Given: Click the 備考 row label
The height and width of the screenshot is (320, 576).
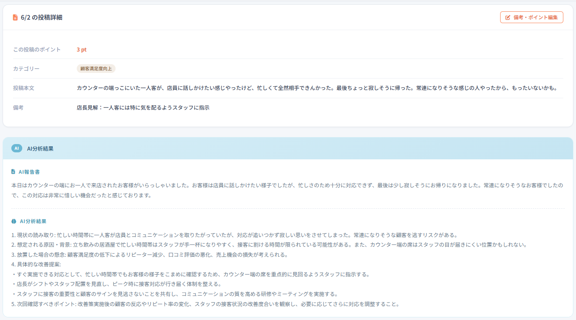Looking at the screenshot, I should (18, 107).
